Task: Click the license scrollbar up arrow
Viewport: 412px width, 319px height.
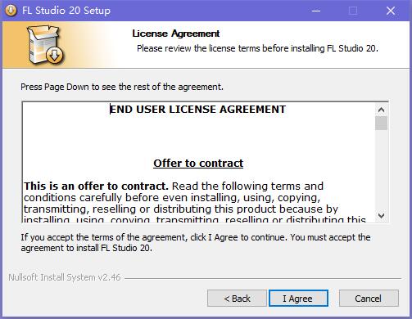Action: coord(381,110)
